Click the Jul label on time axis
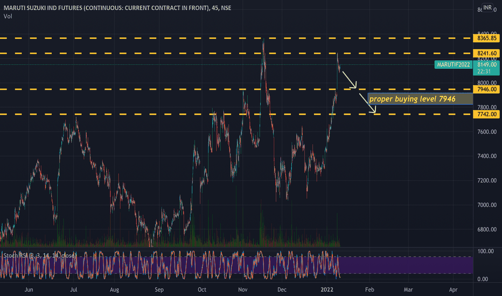The image size is (502, 296). pyautogui.click(x=74, y=290)
